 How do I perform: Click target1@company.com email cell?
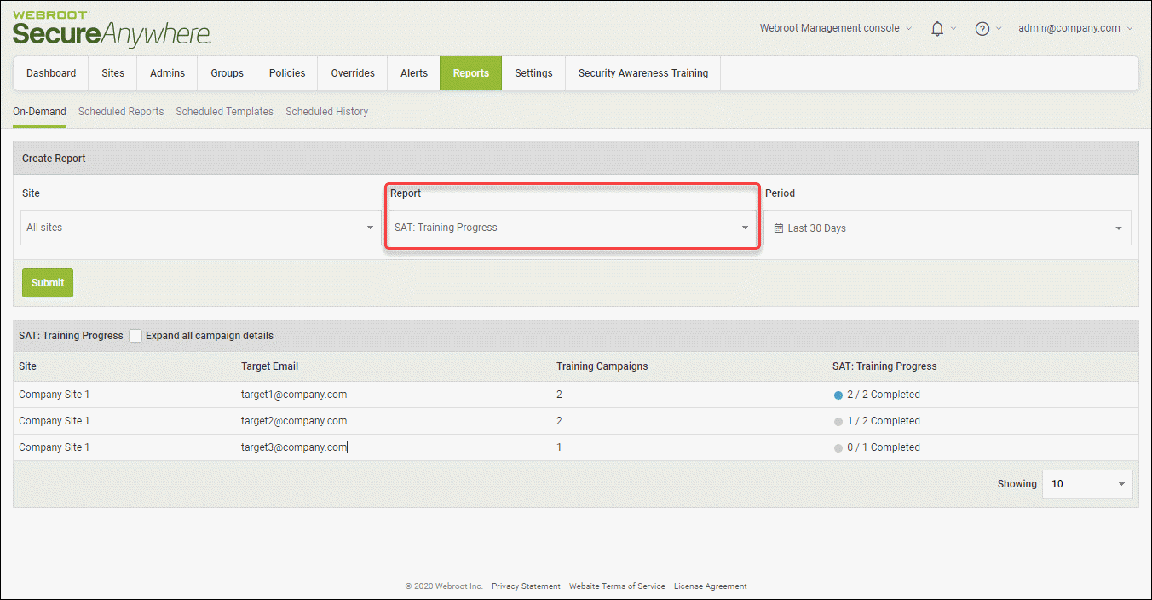click(x=294, y=395)
